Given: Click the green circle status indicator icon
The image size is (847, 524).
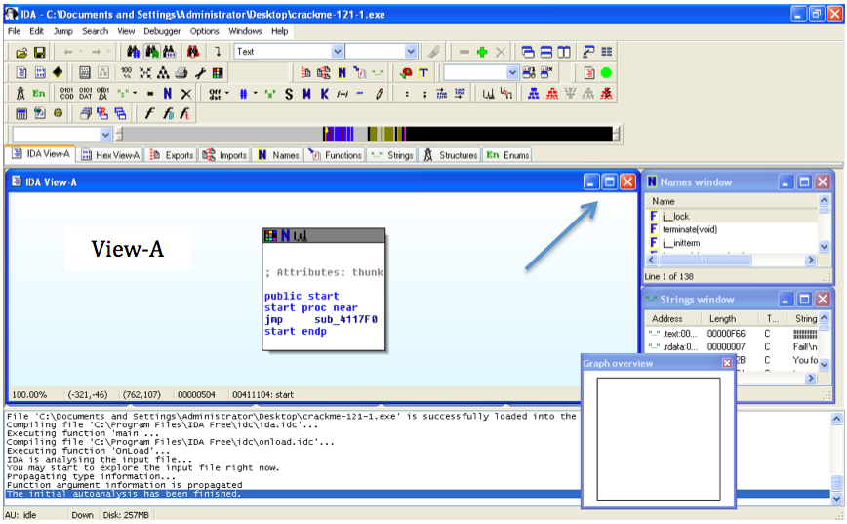Looking at the screenshot, I should [x=606, y=72].
